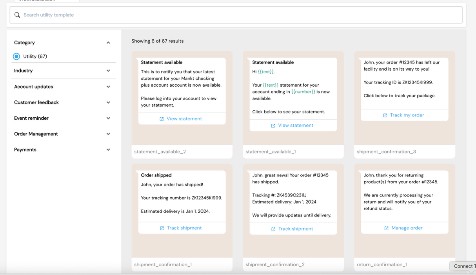Select the shipment_confirmation_1 template name
Viewport: 476px width, 275px height.
pyautogui.click(x=163, y=264)
